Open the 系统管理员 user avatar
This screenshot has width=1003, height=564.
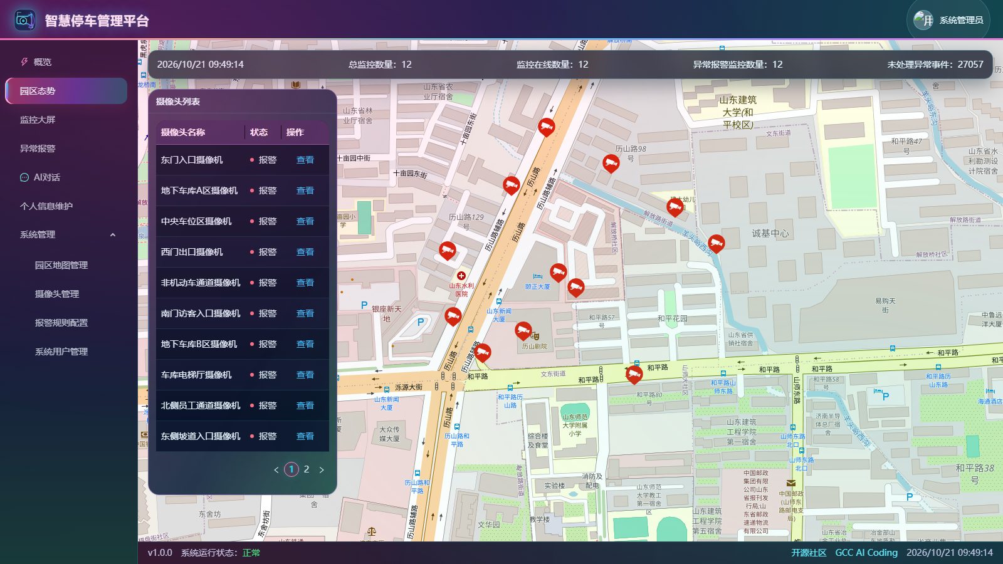[923, 20]
